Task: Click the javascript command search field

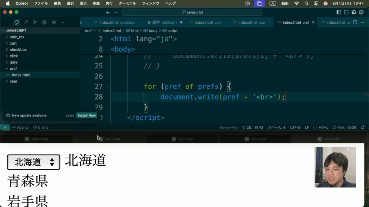Action: pos(192,12)
